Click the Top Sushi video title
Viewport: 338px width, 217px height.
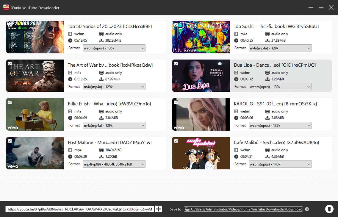[x=276, y=26]
